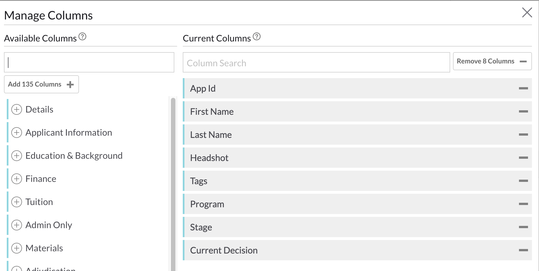Remove the Program column
539x271 pixels.
tap(524, 204)
